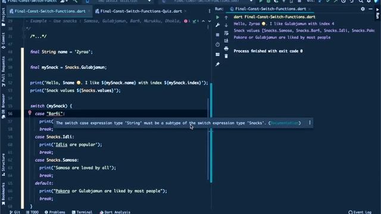This screenshot has width=381, height=214.
Task: Open the Problems tool window
Action: [55, 212]
